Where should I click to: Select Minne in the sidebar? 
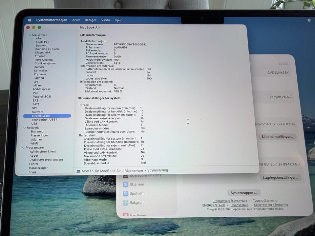(37, 85)
